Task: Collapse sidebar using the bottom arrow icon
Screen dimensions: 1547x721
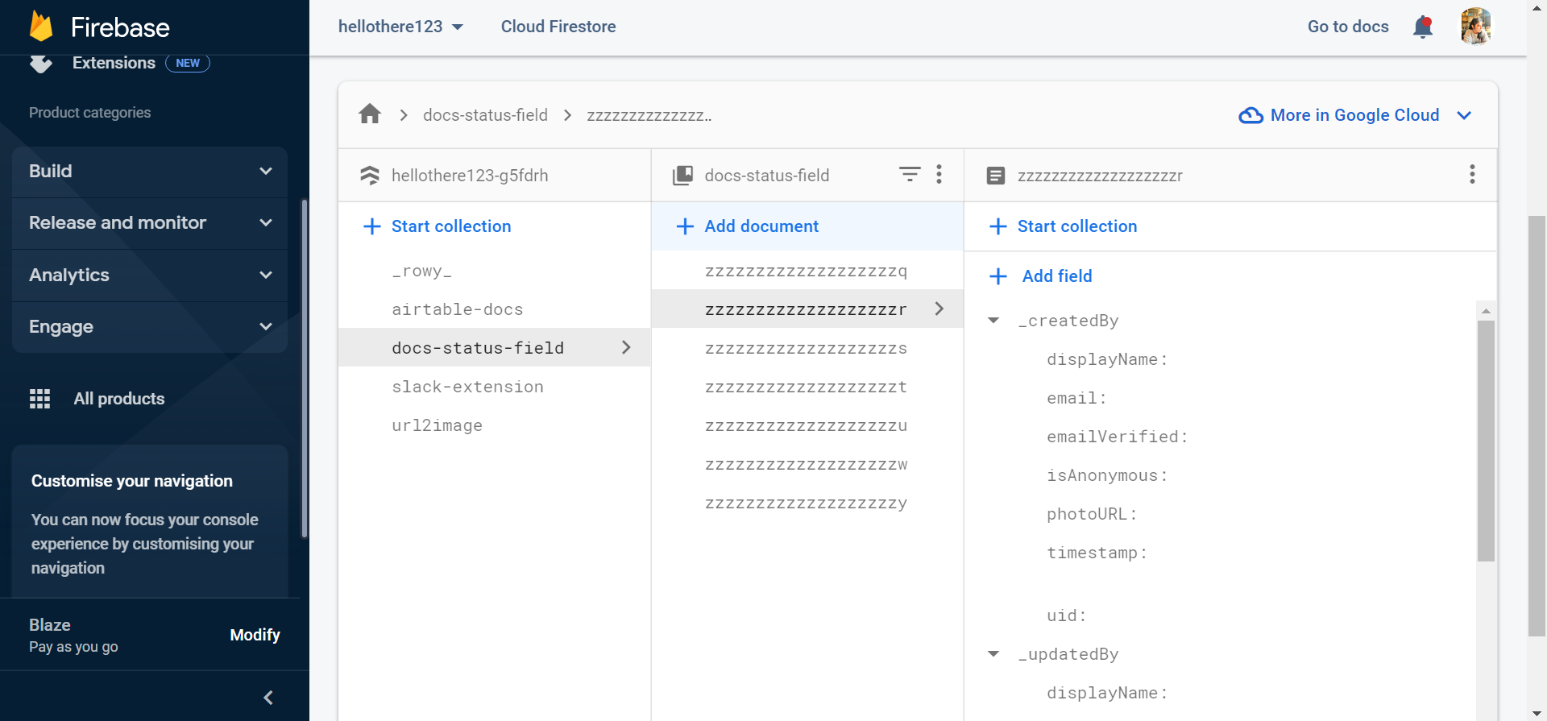Action: coord(268,698)
